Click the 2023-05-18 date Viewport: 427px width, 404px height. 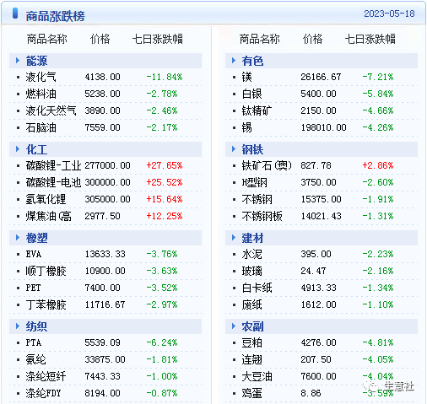pyautogui.click(x=389, y=13)
